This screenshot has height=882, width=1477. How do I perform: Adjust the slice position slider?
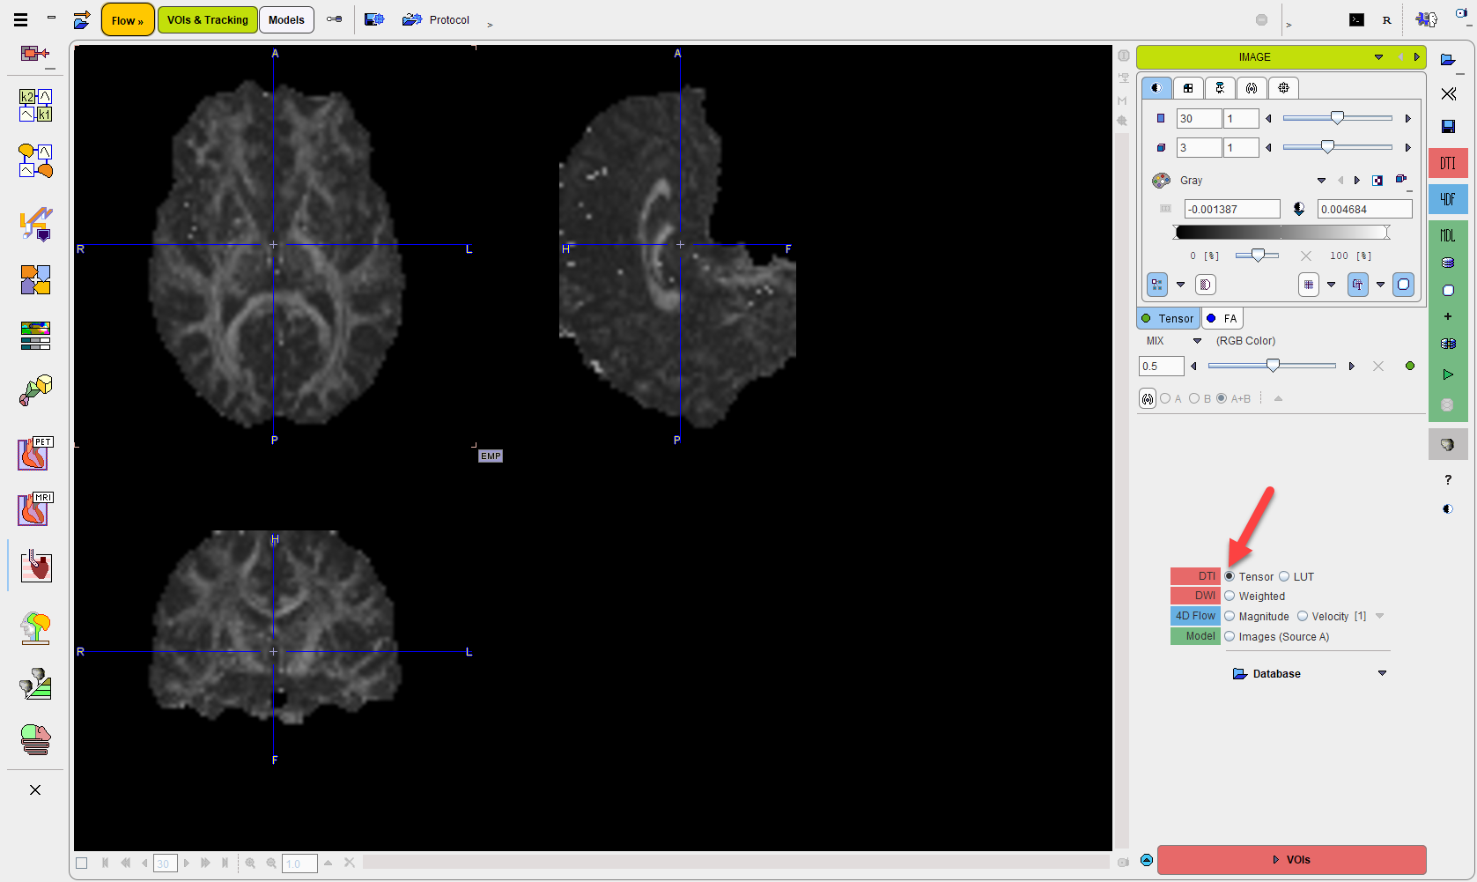click(x=1337, y=118)
